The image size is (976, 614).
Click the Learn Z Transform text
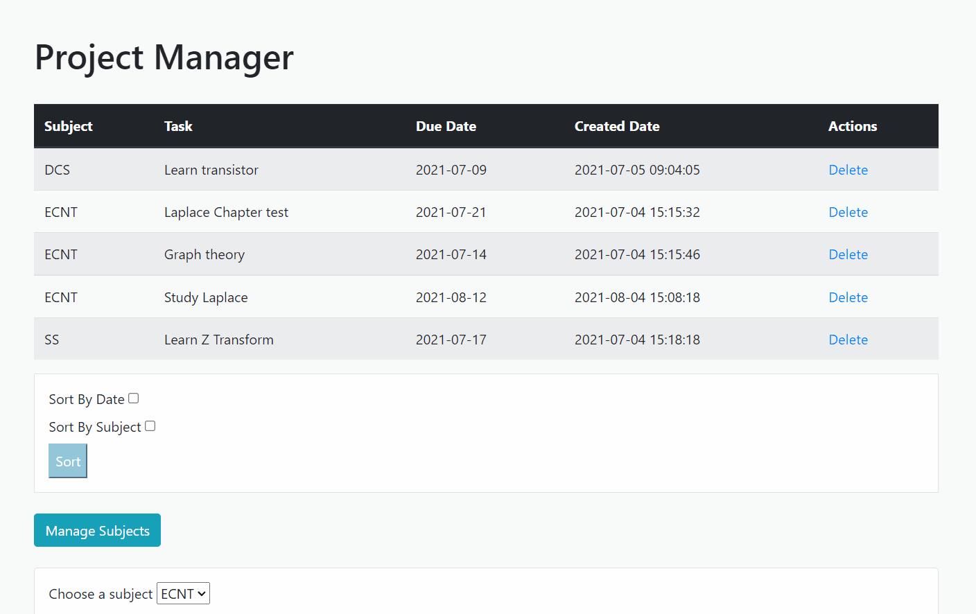pos(219,340)
